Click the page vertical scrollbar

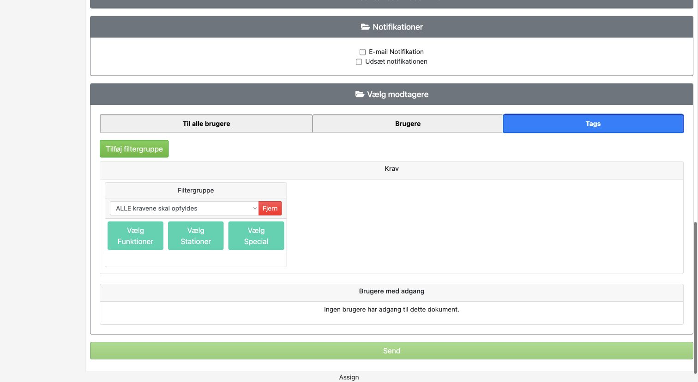click(695, 298)
